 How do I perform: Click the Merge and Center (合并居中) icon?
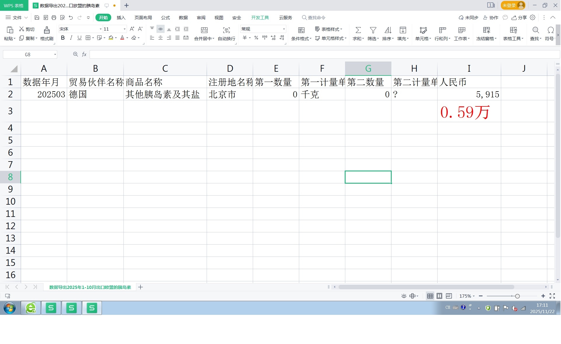[x=204, y=30]
